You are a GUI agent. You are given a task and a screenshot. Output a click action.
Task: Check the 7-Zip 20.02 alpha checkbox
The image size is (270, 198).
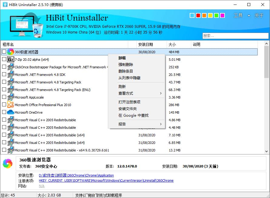pyautogui.click(x=4, y=60)
